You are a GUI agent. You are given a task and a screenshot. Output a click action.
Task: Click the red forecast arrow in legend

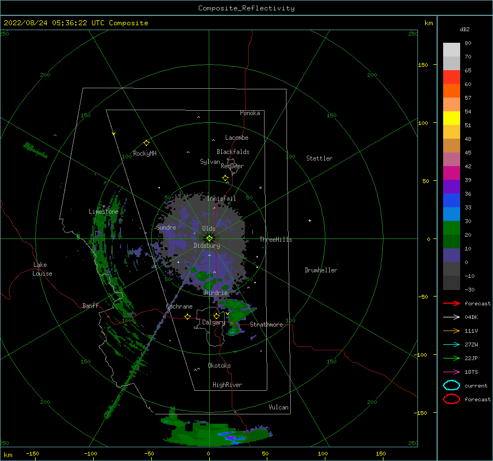[x=451, y=303]
